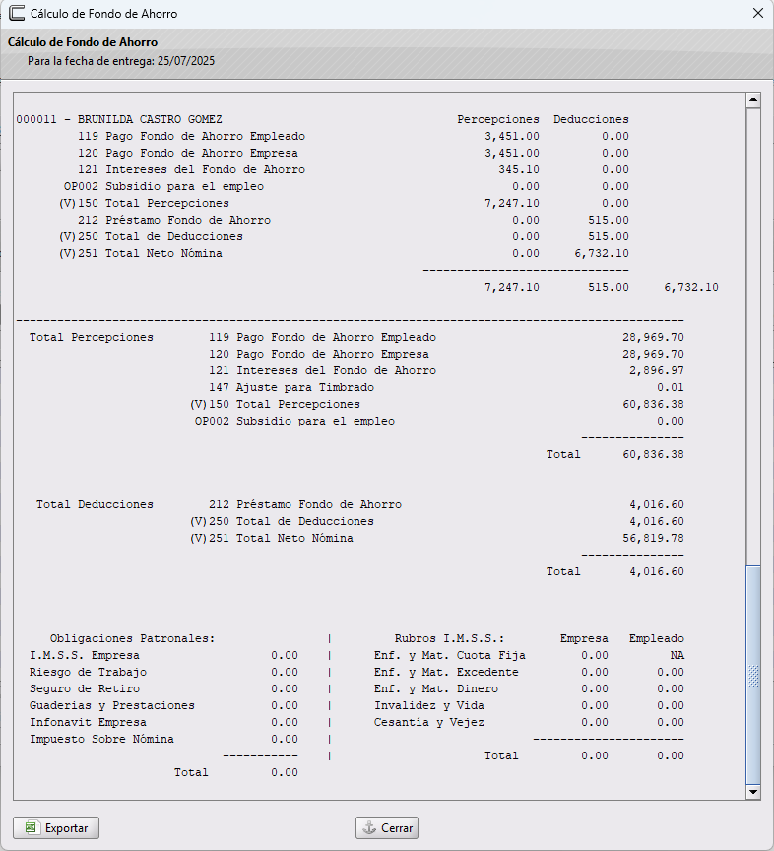This screenshot has width=774, height=851.
Task: Click the summary value 28,969.70 for Ahorro Empleado
Action: tap(653, 337)
